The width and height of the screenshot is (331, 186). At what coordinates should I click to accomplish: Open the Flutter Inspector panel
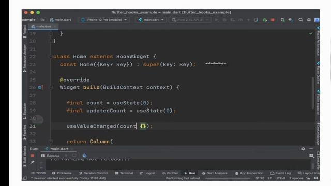click(x=318, y=102)
